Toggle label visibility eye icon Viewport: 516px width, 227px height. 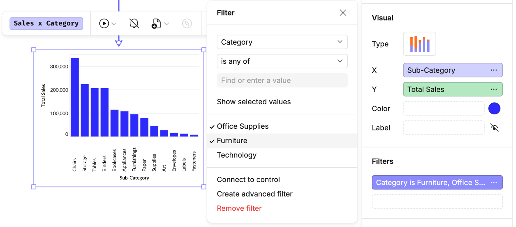coord(494,128)
